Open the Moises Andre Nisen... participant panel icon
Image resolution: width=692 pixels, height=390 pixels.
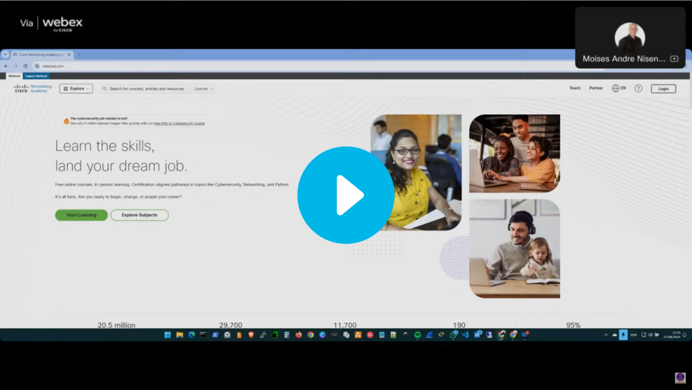point(674,59)
